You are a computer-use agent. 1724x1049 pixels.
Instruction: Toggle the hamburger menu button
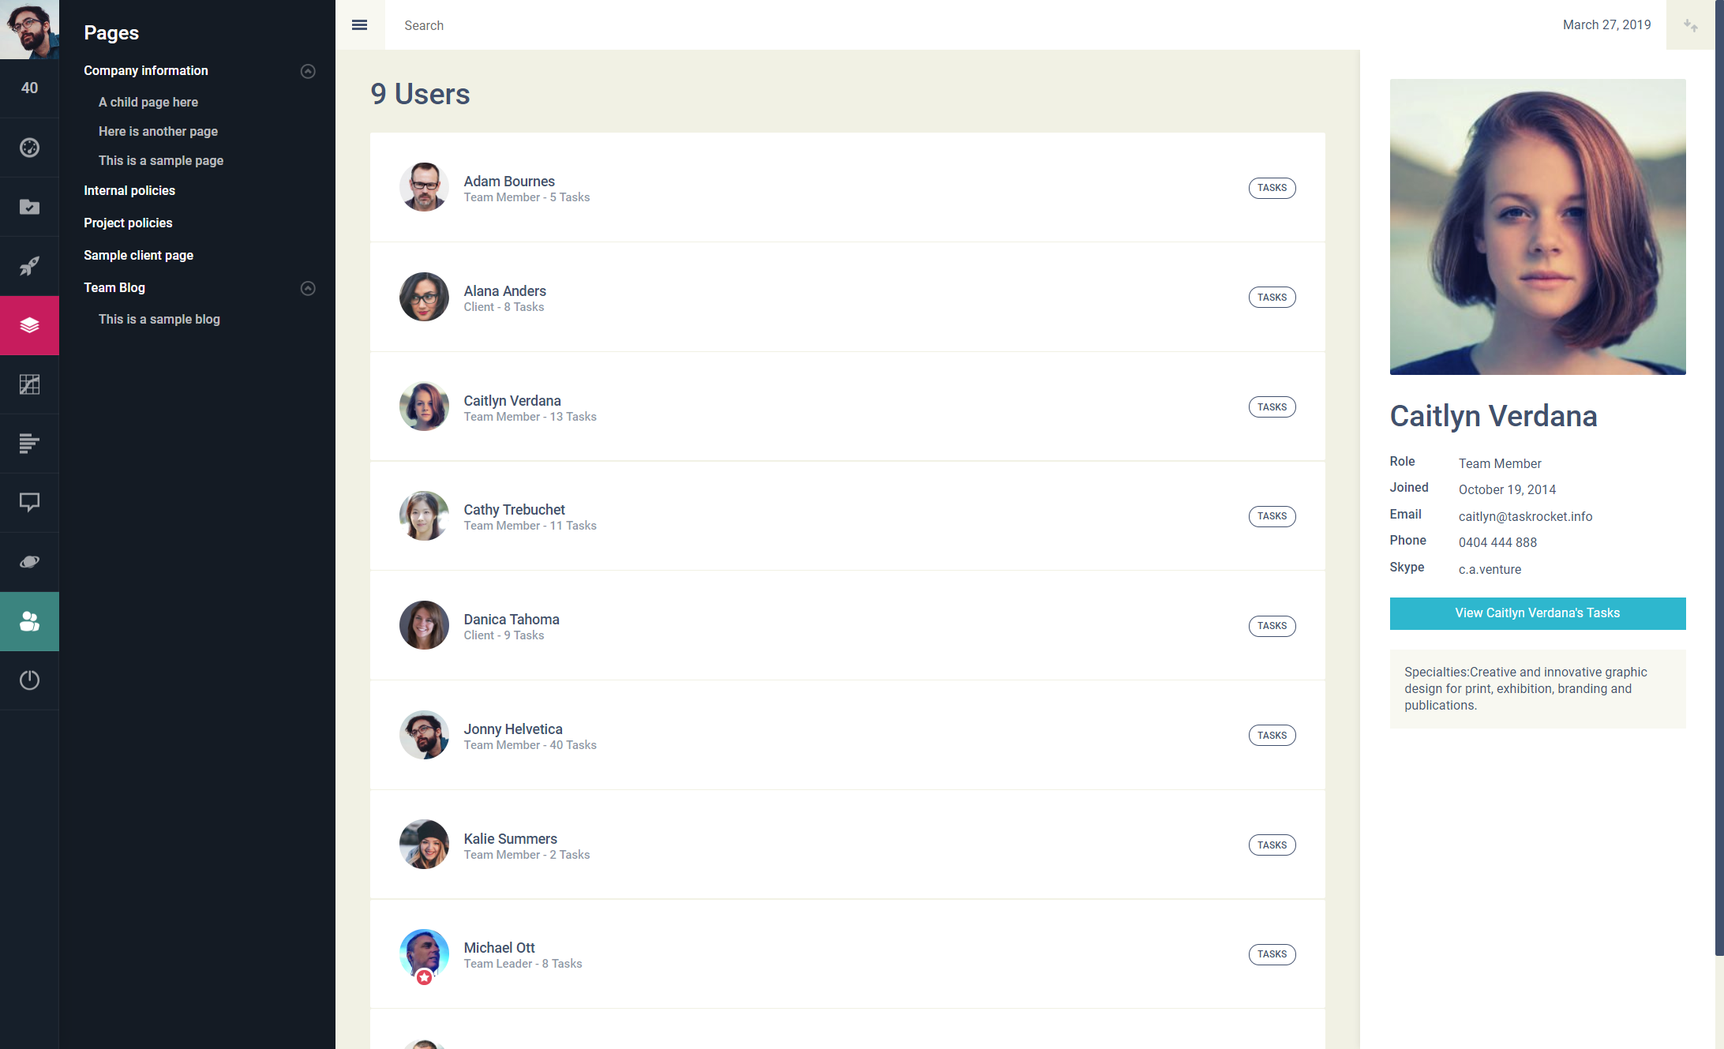(359, 25)
